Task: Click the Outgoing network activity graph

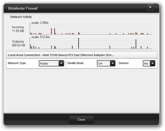Action: (x=91, y=43)
